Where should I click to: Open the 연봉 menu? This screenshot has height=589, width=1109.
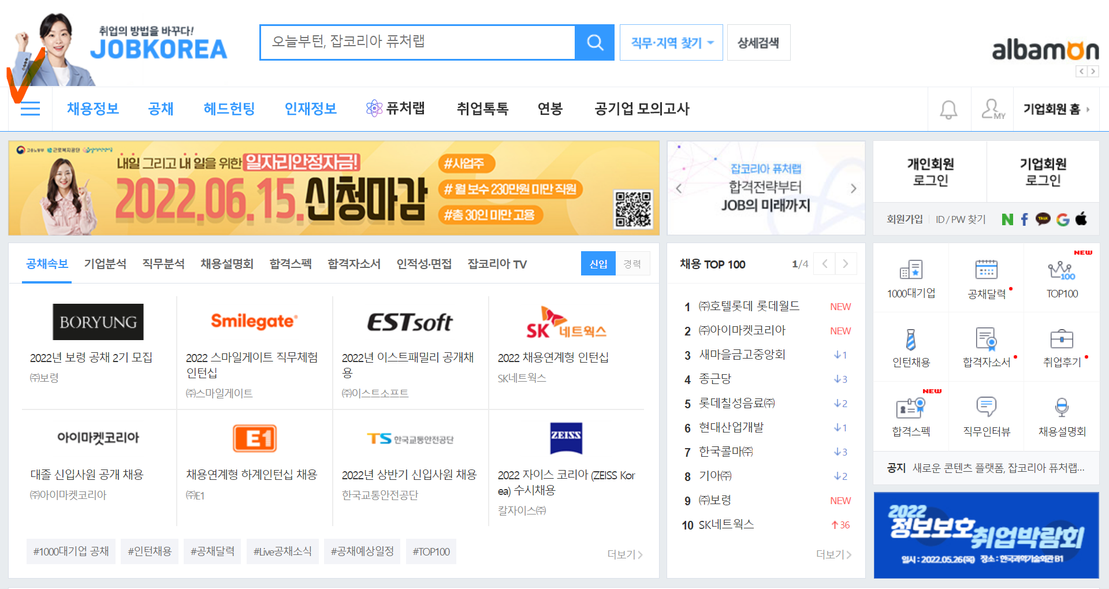(x=550, y=109)
